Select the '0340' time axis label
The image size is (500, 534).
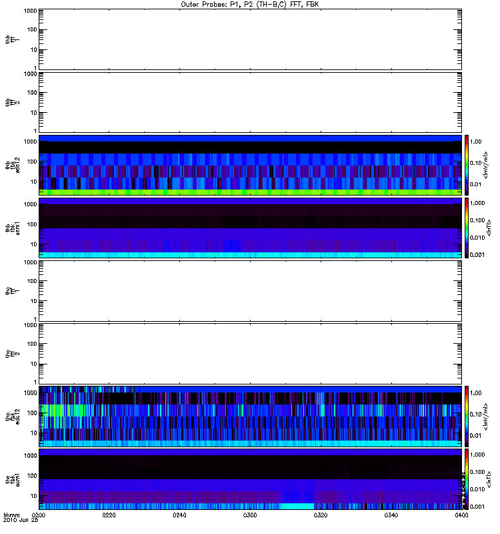[391, 515]
